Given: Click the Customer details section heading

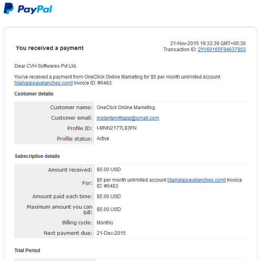Looking at the screenshot, I should tap(34, 94).
